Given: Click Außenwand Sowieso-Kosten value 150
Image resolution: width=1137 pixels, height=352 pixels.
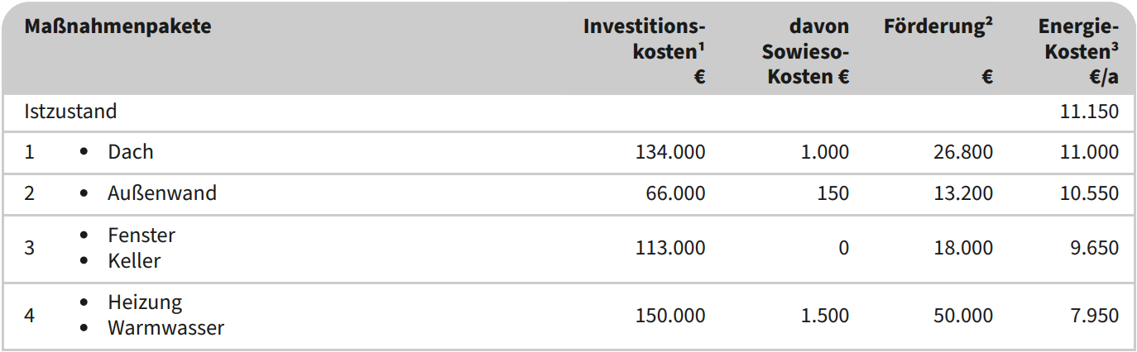Looking at the screenshot, I should tap(833, 193).
